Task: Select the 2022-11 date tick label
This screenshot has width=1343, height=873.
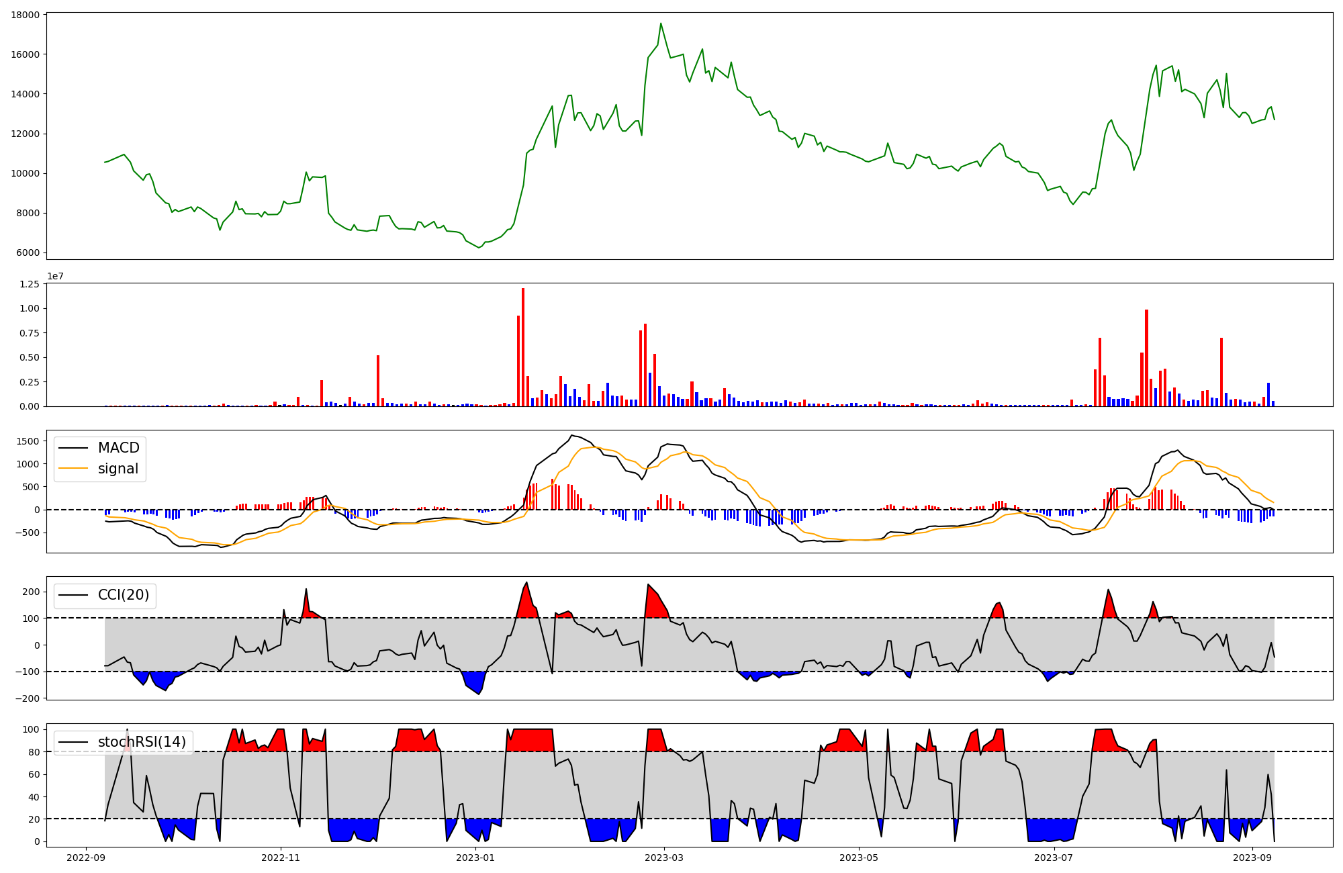Action: click(281, 858)
